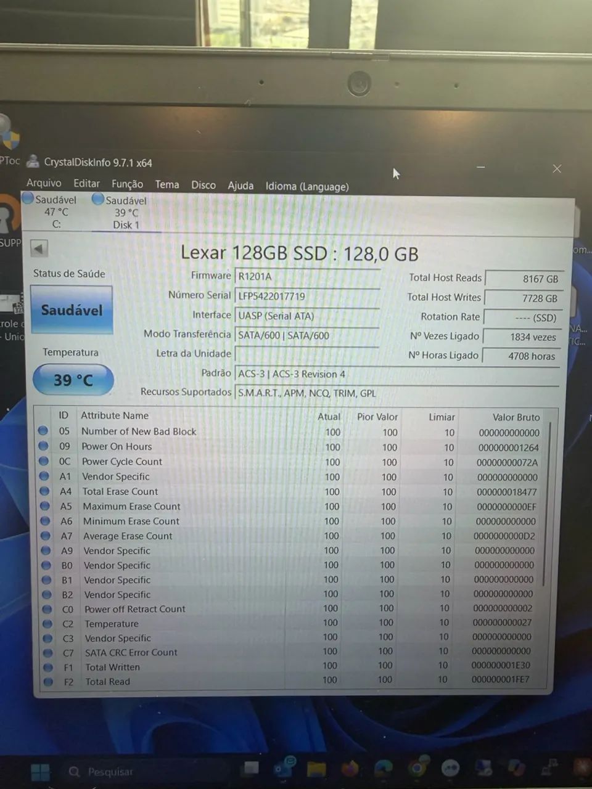Open Firefox from the taskbar
Screen dimensions: 592x789
click(350, 768)
